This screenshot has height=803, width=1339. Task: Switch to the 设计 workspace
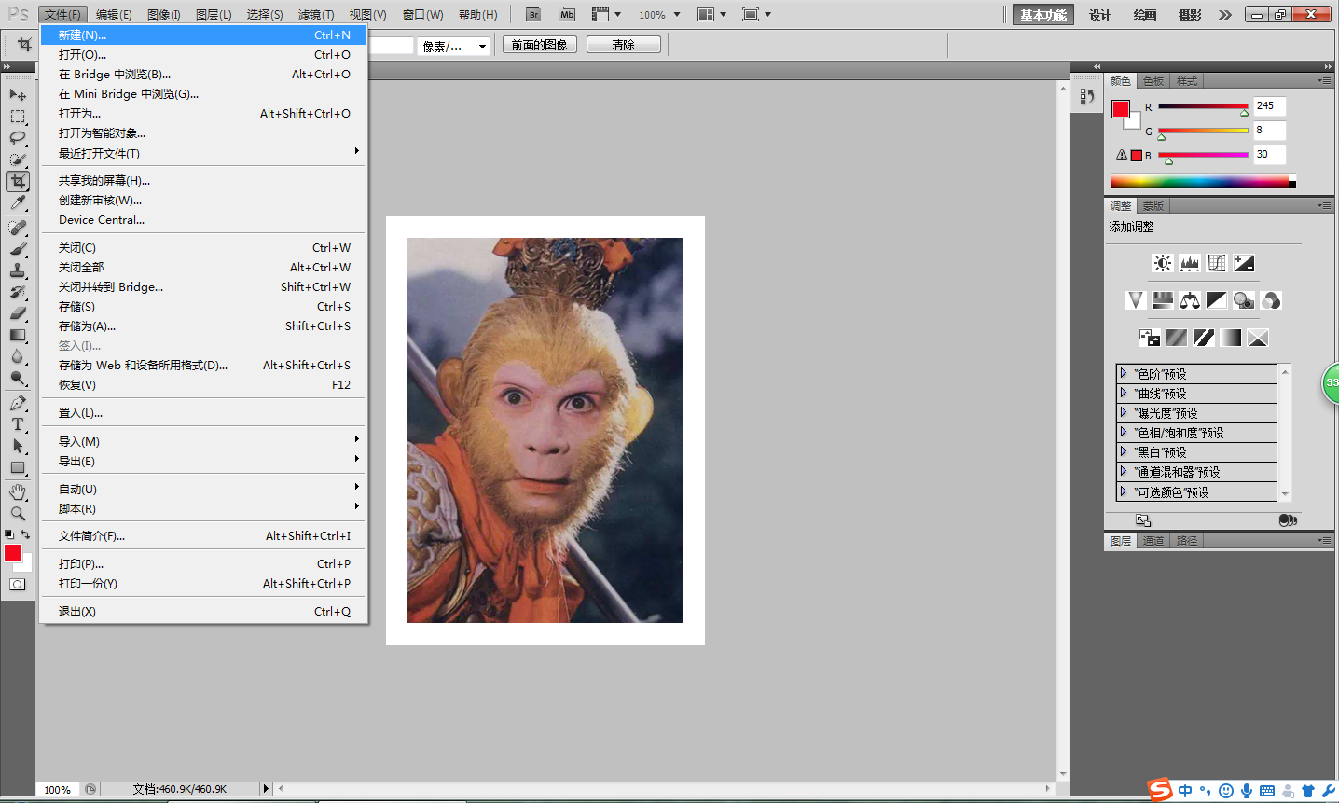tap(1100, 15)
